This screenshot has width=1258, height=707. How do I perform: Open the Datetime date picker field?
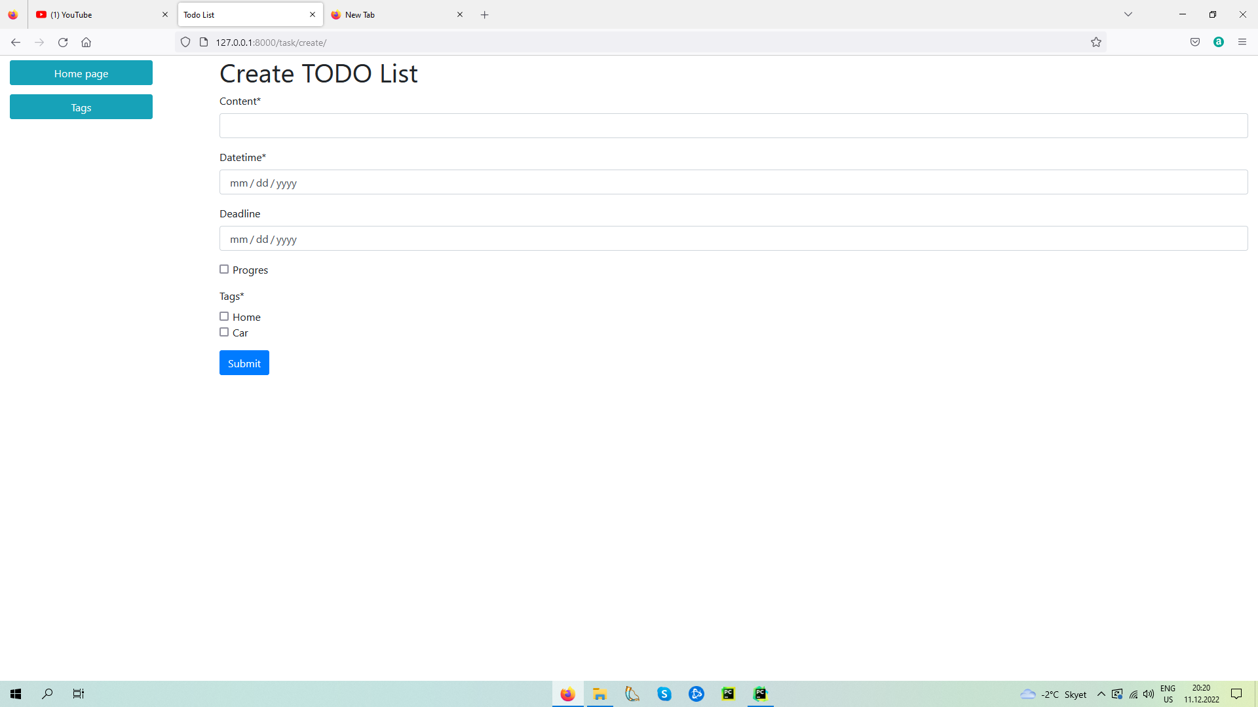(x=733, y=183)
